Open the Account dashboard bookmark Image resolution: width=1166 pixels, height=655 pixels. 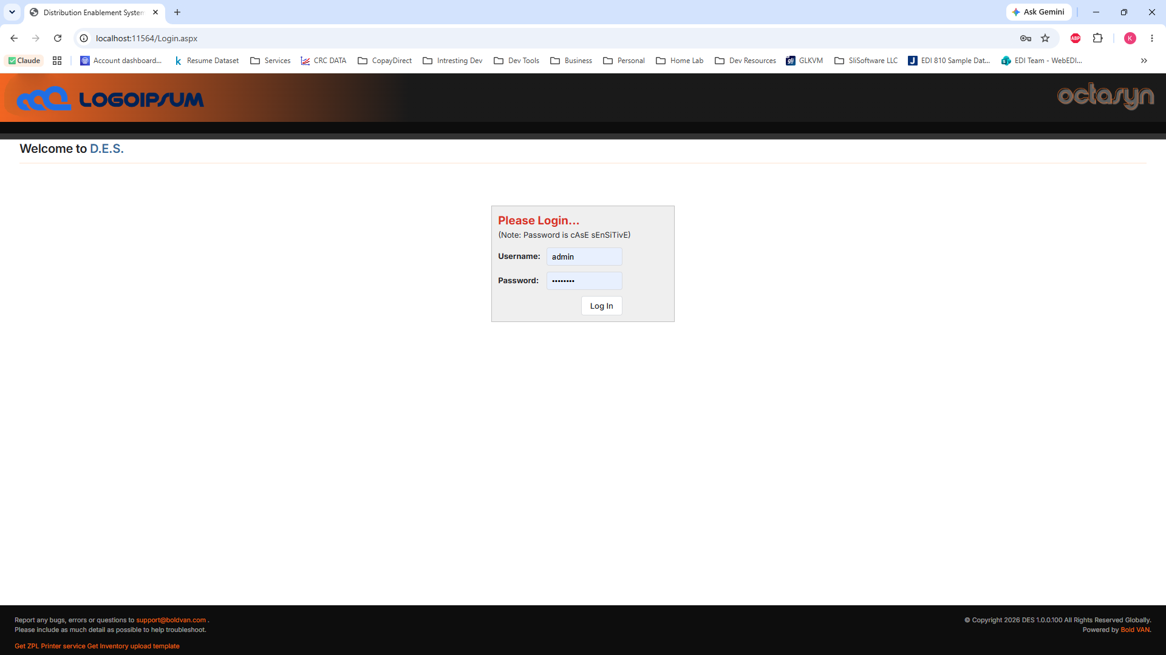121,61
